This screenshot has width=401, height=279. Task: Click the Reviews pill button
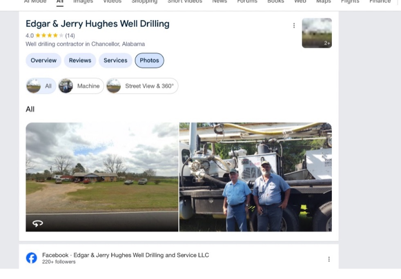click(x=80, y=60)
